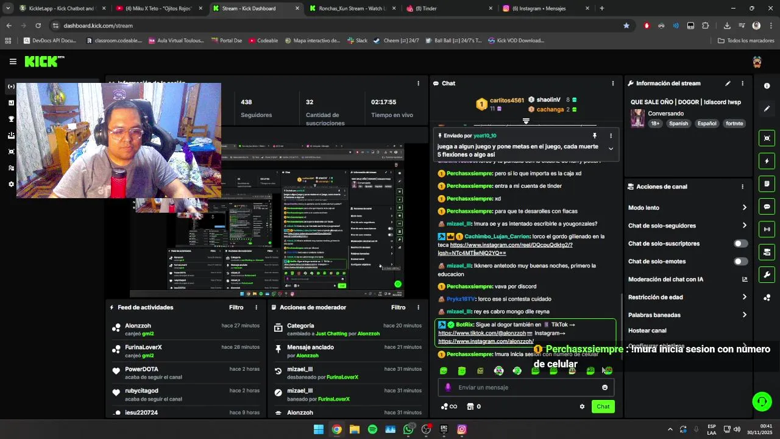
Task: Expand Chat de solo-seguidores options
Action: point(744,226)
